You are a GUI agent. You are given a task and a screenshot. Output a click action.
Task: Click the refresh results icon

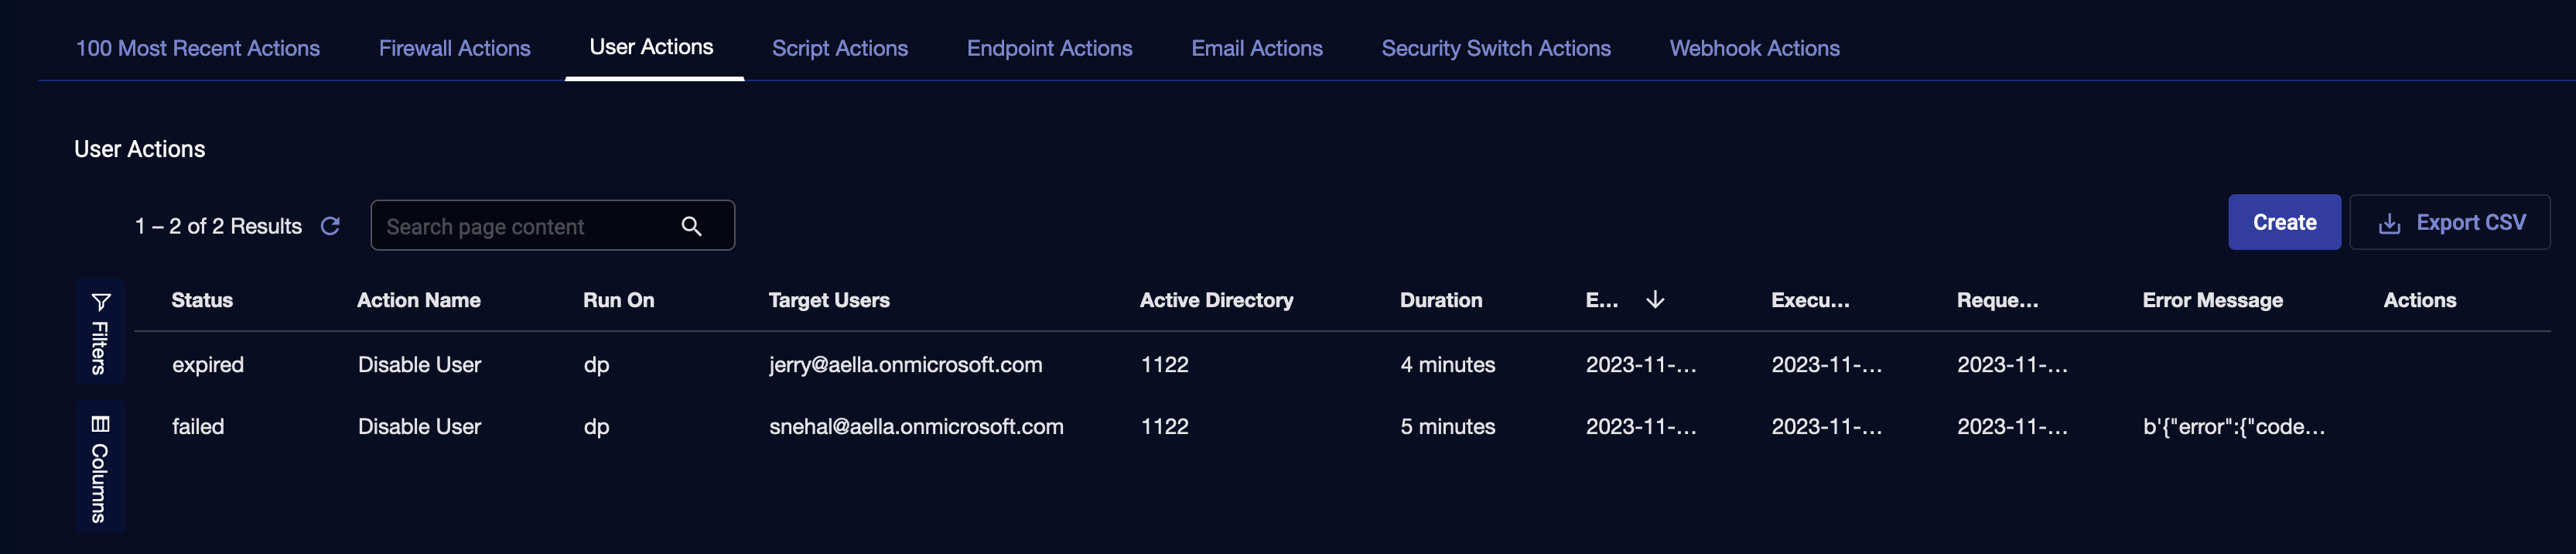coord(330,226)
